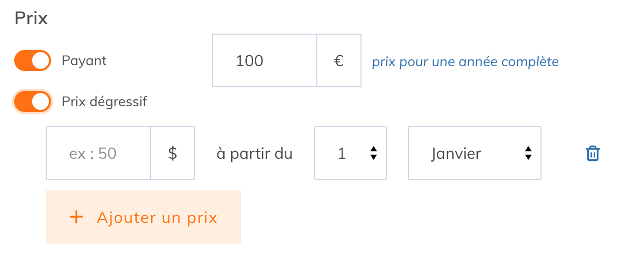Click the Prix section heading
Screen dimensions: 621x265
[x=31, y=18]
